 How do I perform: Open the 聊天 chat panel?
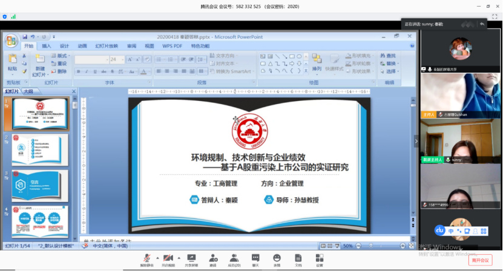coord(255,260)
